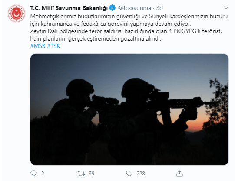Click the share upload icon
The width and height of the screenshot is (235, 181).
(179, 173)
